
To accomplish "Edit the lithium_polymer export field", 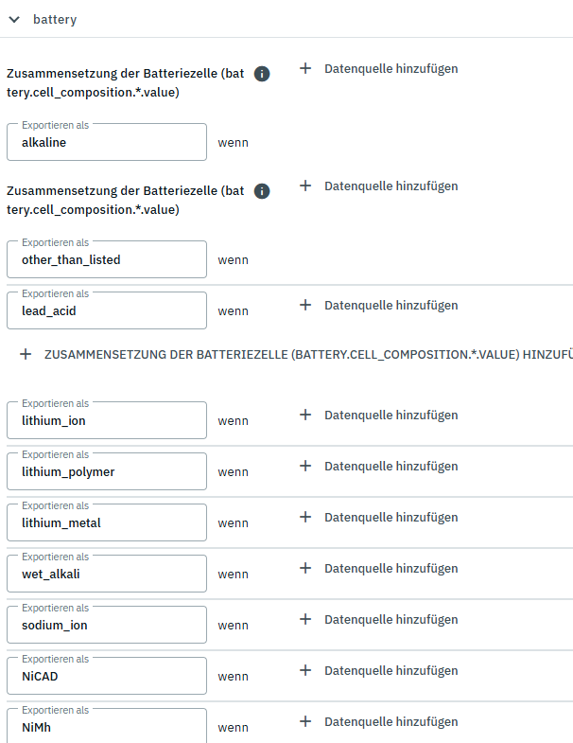I will [106, 472].
